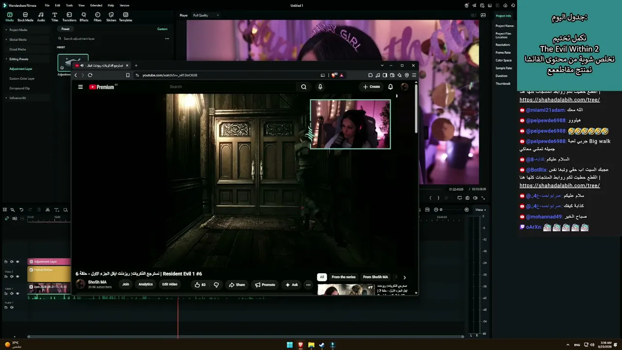This screenshot has width=622, height=350.
Task: Open the Stock Media tab in Filmora
Action: (25, 17)
